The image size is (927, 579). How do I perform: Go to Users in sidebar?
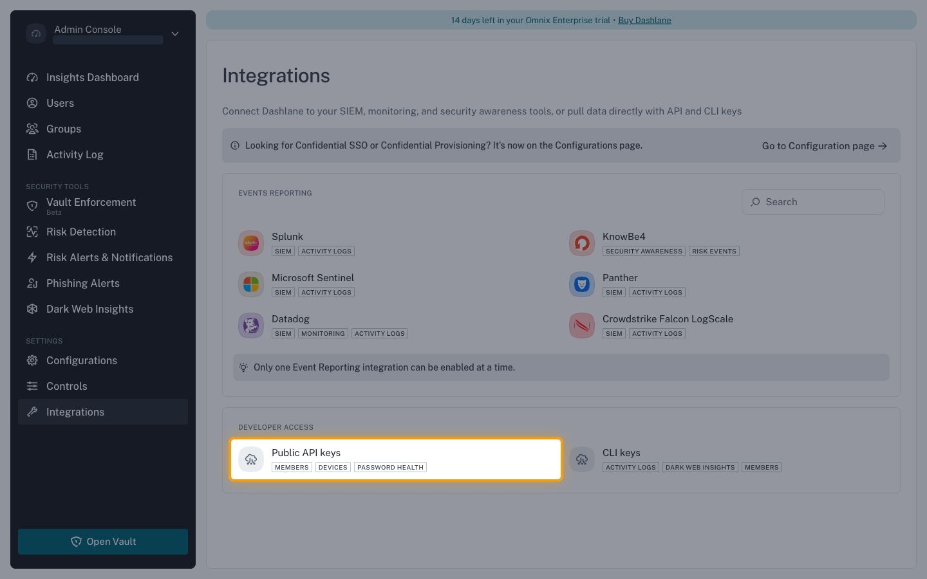103,103
